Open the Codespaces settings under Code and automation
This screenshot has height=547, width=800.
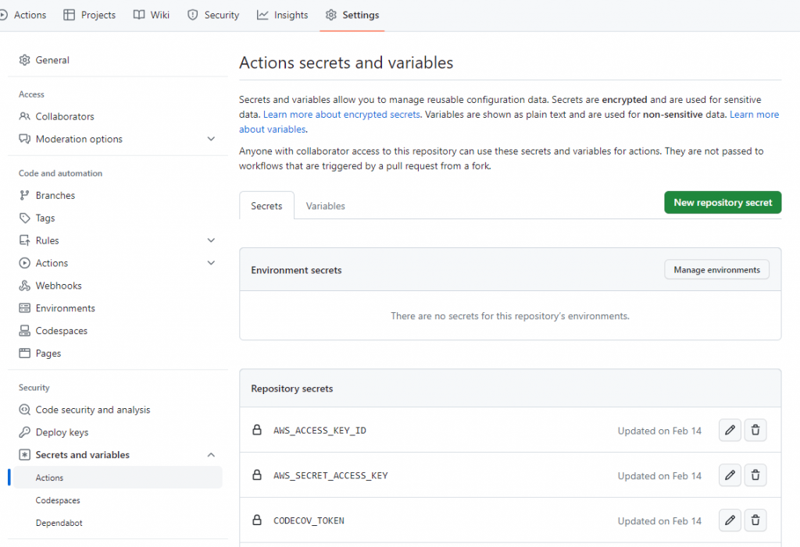[61, 331]
